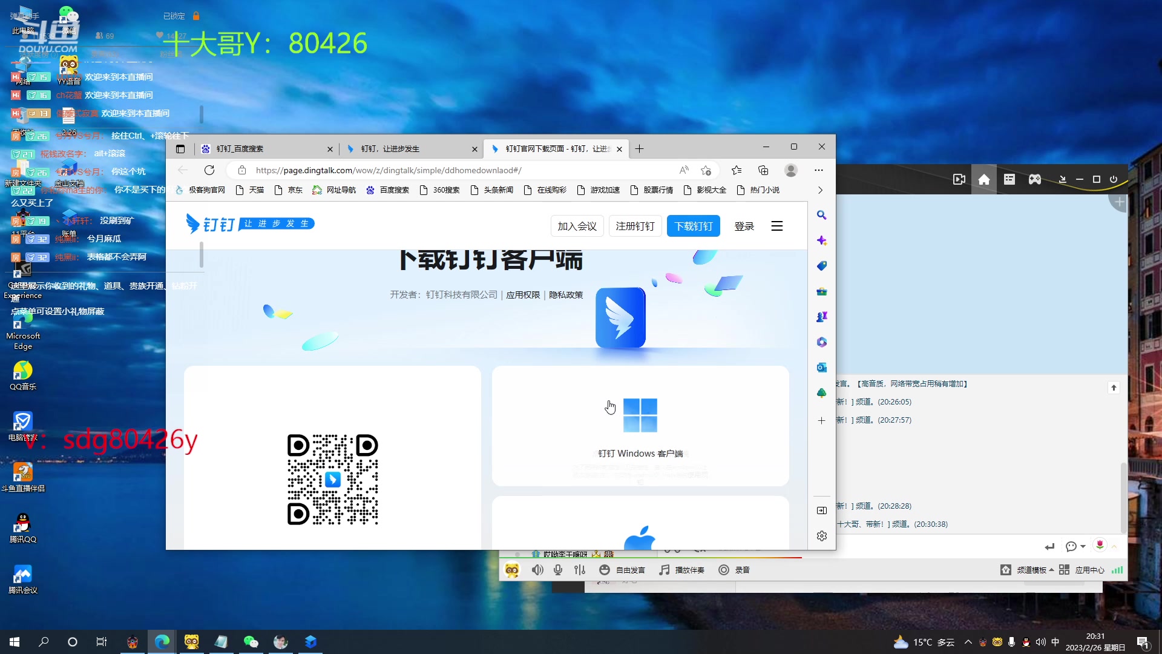The height and width of the screenshot is (654, 1162).
Task: Click the refresh icon in Edge toolbar
Action: [x=209, y=170]
